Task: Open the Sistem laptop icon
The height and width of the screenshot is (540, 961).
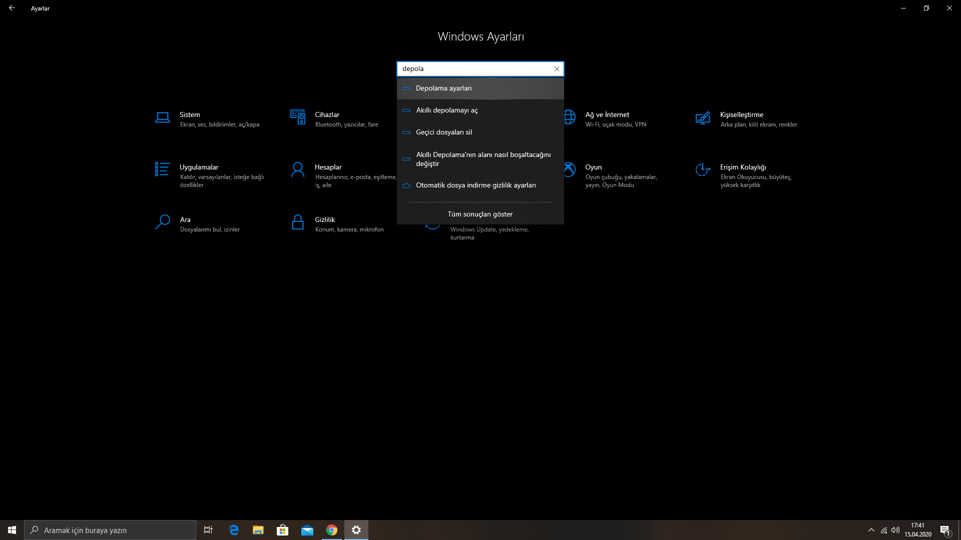Action: pos(162,118)
